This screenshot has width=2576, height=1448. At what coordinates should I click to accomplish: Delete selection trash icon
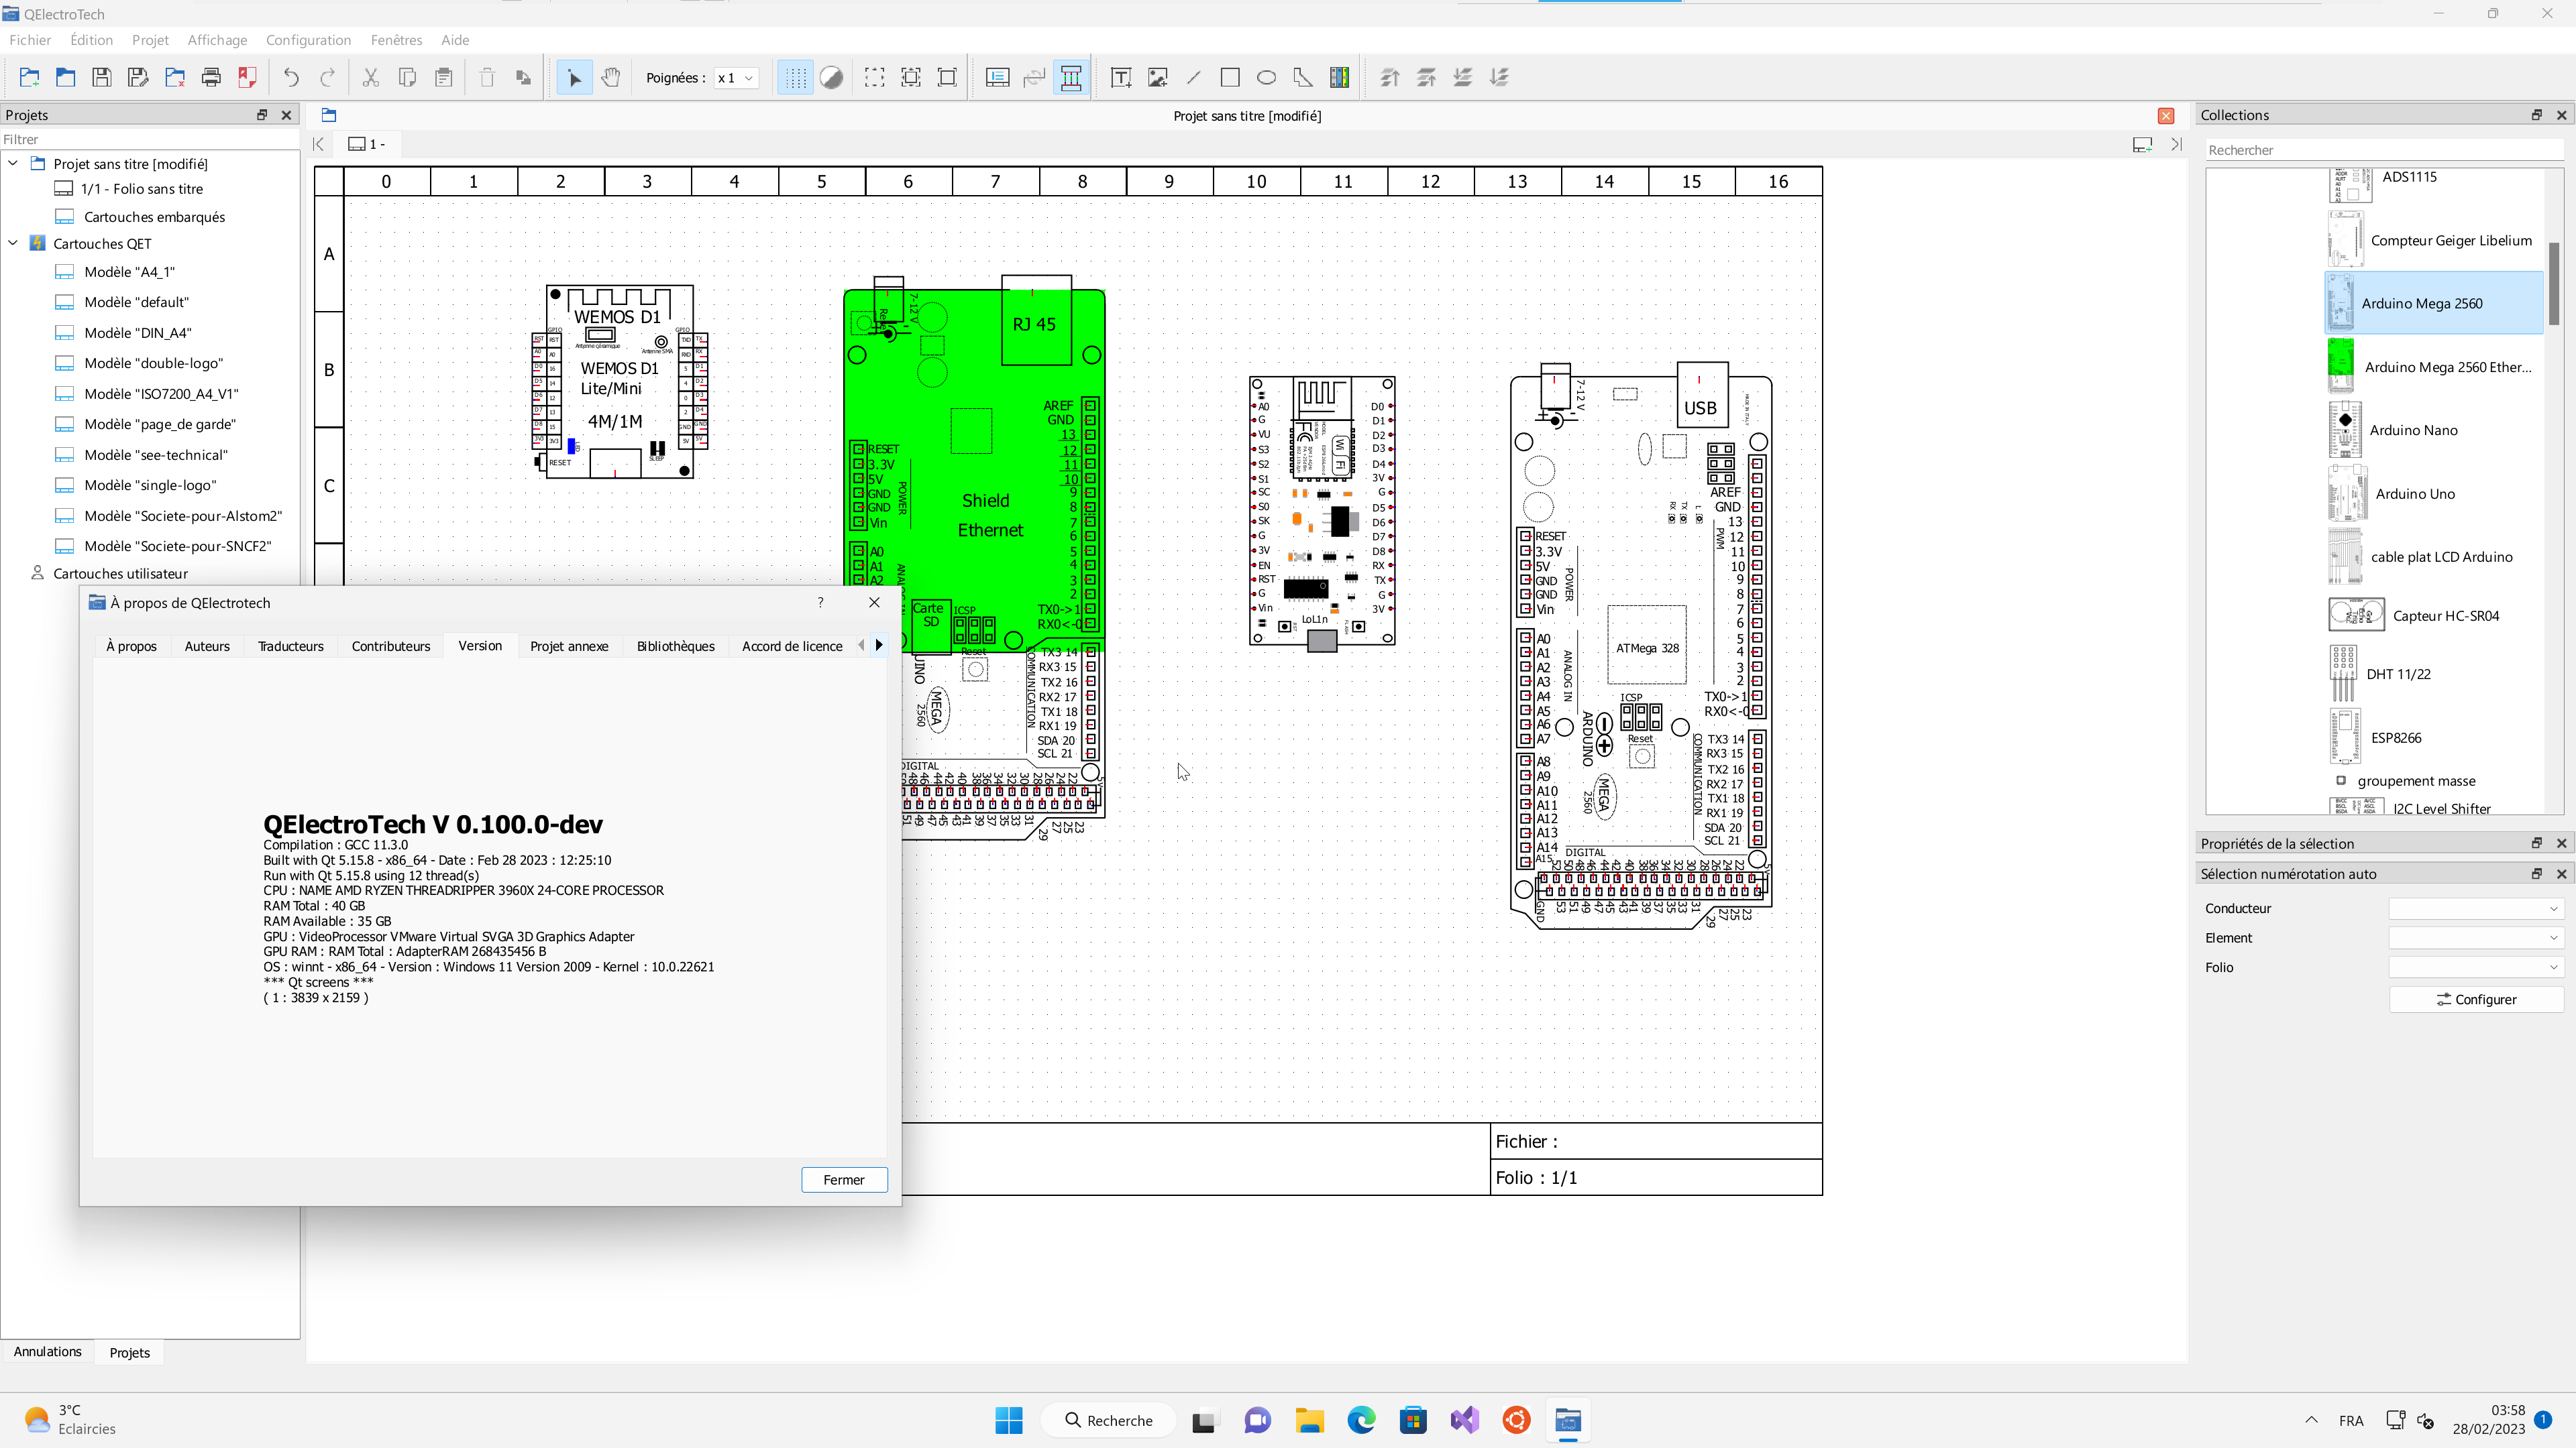(x=487, y=77)
